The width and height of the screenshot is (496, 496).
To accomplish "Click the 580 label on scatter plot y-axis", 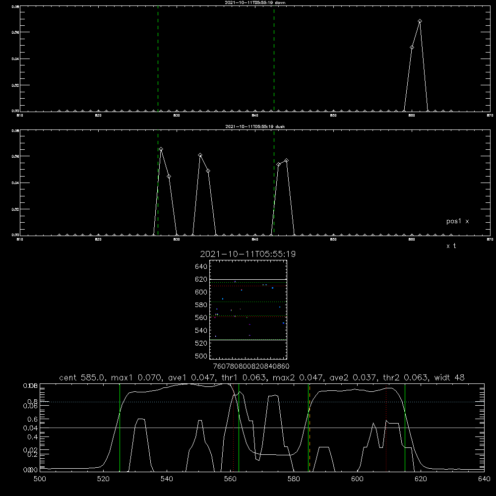I will coord(201,305).
